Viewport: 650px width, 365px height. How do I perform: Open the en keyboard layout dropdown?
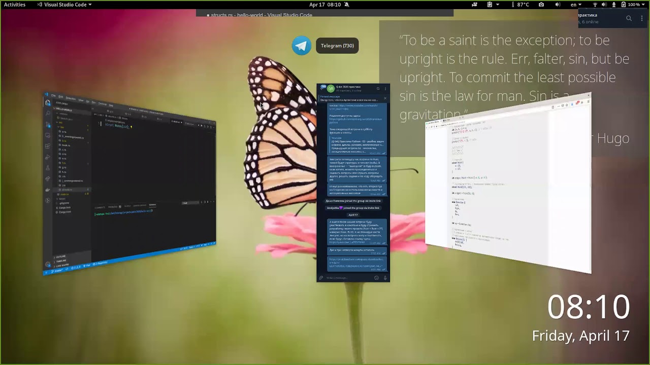pyautogui.click(x=576, y=5)
